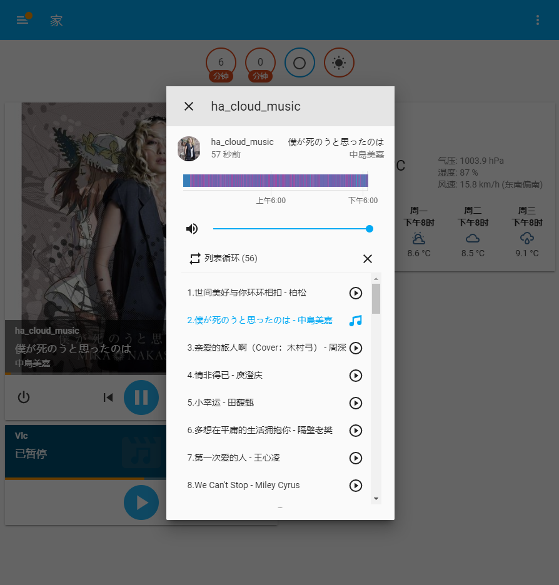559x585 pixels.
Task: Close the ha_cloud_music dialog
Action: point(189,106)
